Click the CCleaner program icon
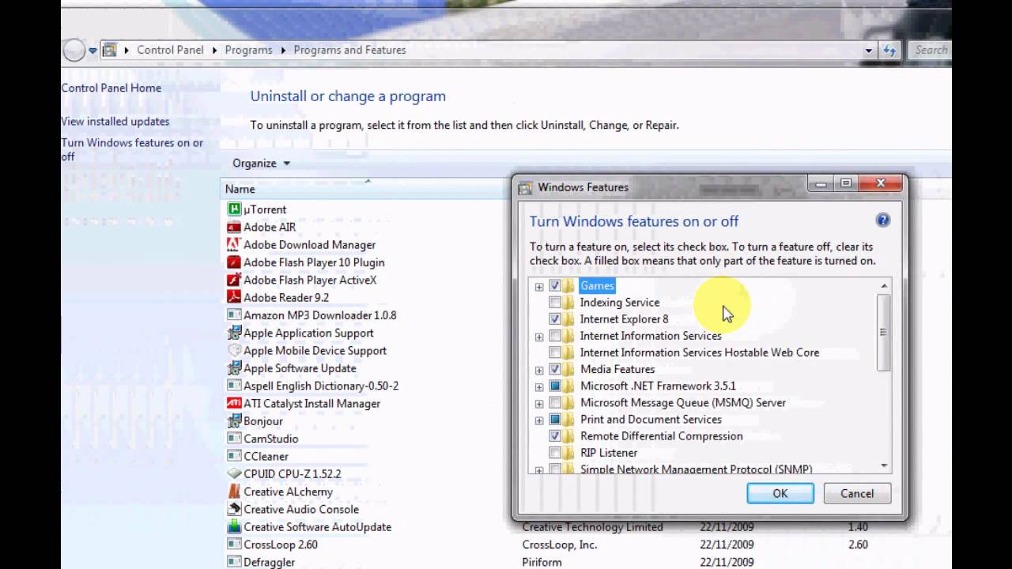 (x=234, y=456)
